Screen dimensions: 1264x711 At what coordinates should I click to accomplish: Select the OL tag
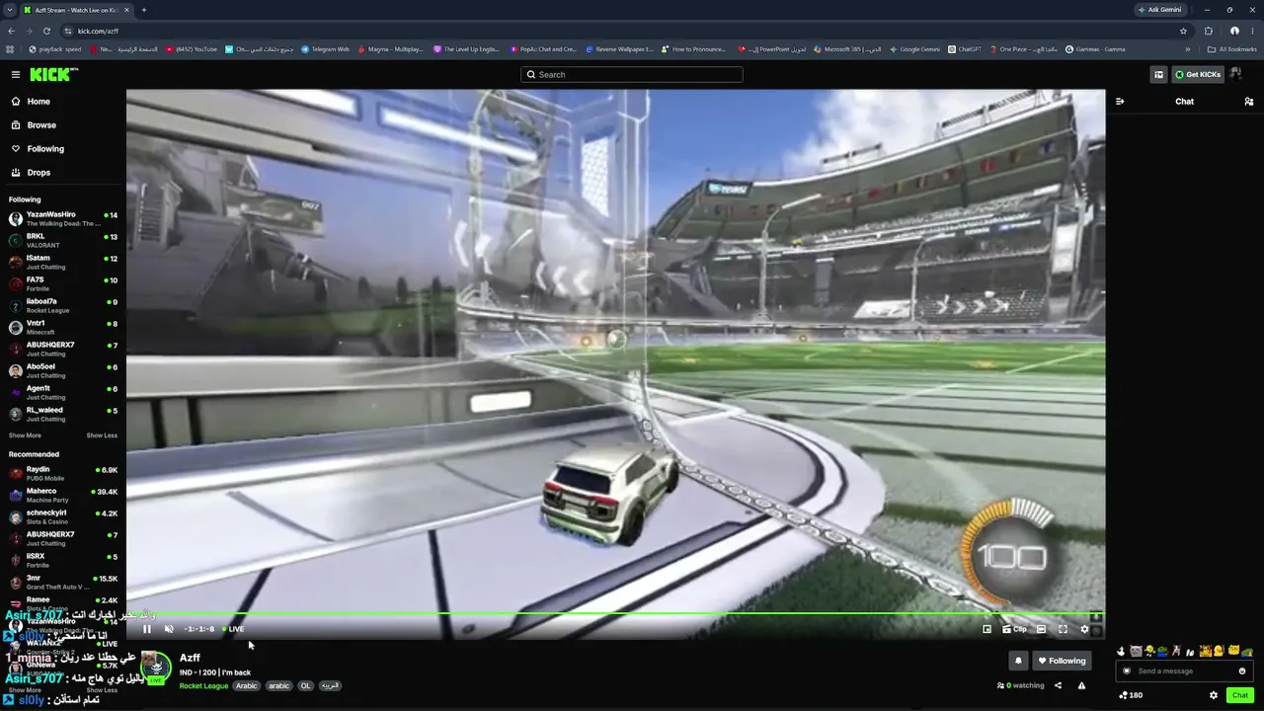[305, 685]
